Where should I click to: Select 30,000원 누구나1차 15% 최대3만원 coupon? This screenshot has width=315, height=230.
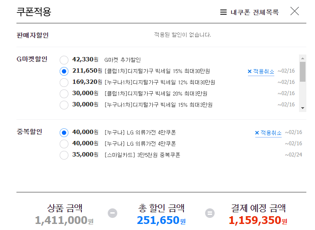[x=64, y=105]
